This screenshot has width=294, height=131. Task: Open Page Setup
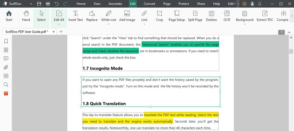pos(177,16)
